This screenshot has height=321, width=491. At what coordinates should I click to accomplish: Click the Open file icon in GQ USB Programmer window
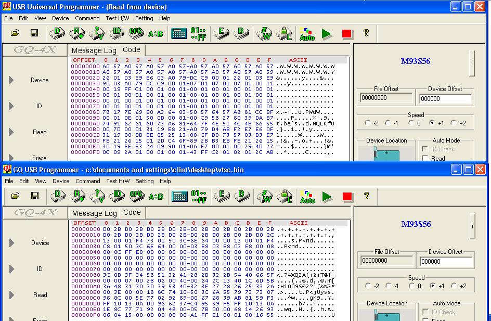[16, 196]
